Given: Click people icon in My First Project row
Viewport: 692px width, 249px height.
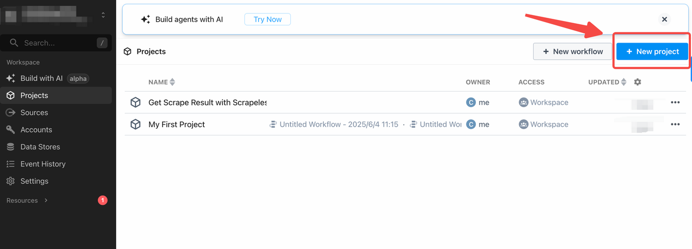Looking at the screenshot, I should pyautogui.click(x=523, y=124).
